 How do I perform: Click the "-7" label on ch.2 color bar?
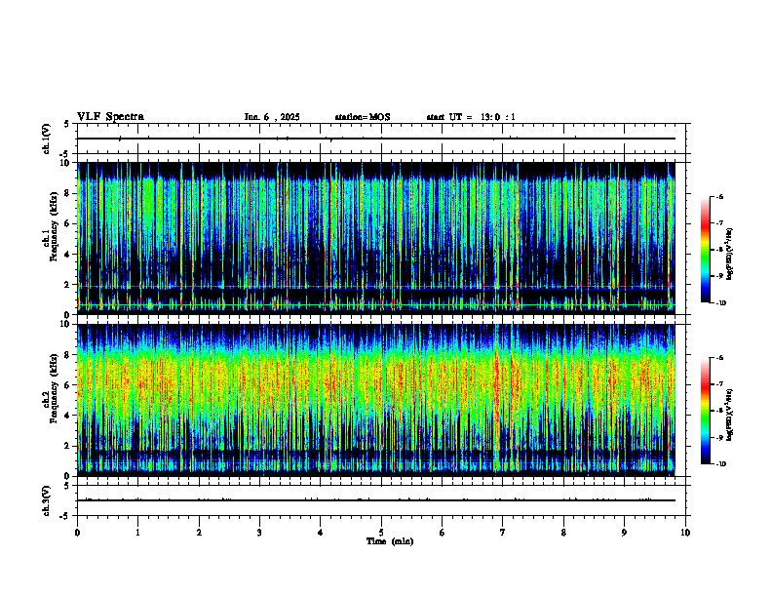[x=719, y=384]
